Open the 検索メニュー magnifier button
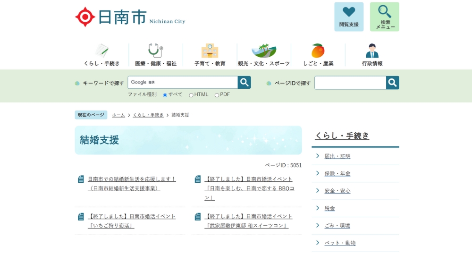This screenshot has height=255, width=472. point(384,17)
